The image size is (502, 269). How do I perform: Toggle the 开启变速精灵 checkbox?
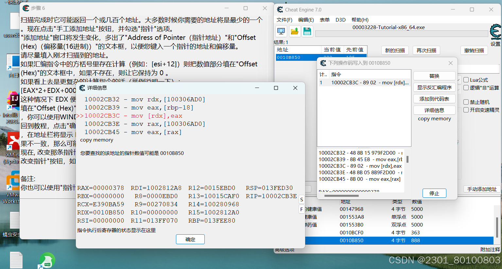466,110
